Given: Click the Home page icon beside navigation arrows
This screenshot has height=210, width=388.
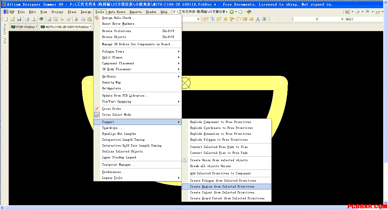Looking at the screenshot, I should [x=249, y=12].
